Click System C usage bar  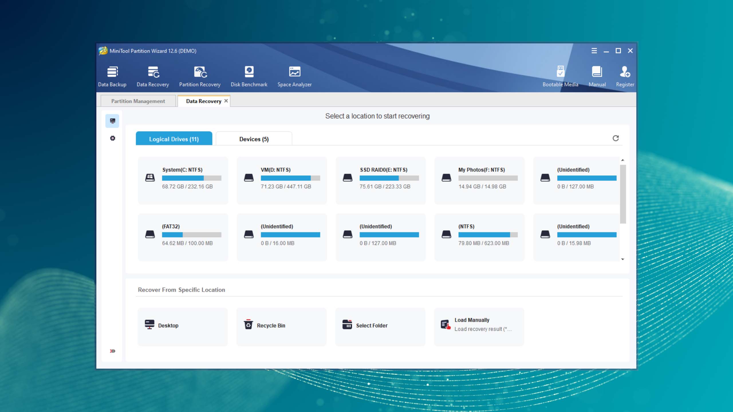point(192,178)
